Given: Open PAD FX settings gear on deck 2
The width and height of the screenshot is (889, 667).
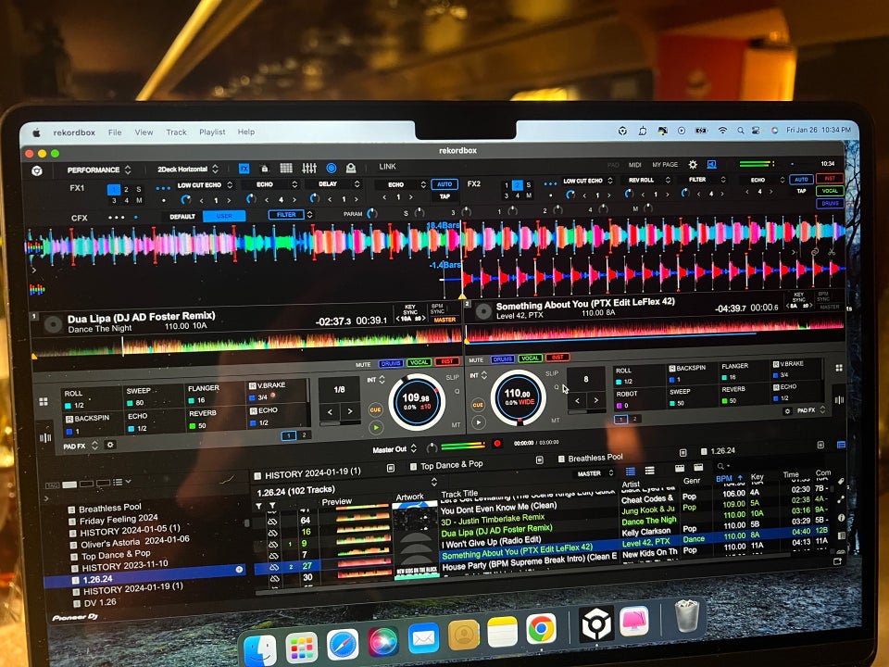Looking at the screenshot, I should pos(787,410).
